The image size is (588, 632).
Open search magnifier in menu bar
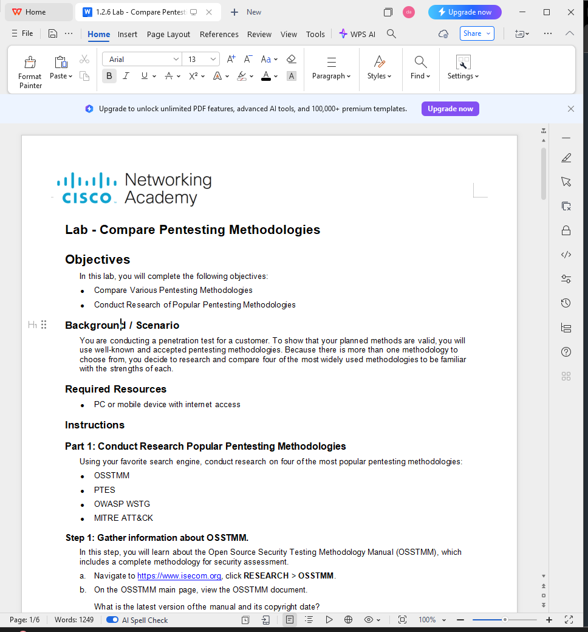tap(391, 34)
